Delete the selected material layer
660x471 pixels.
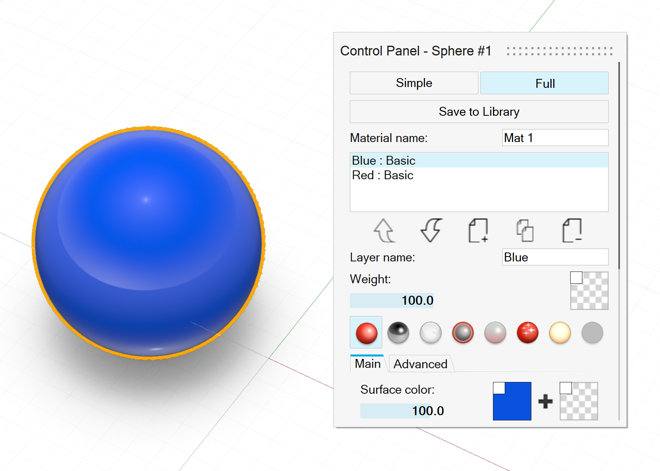pyautogui.click(x=572, y=231)
